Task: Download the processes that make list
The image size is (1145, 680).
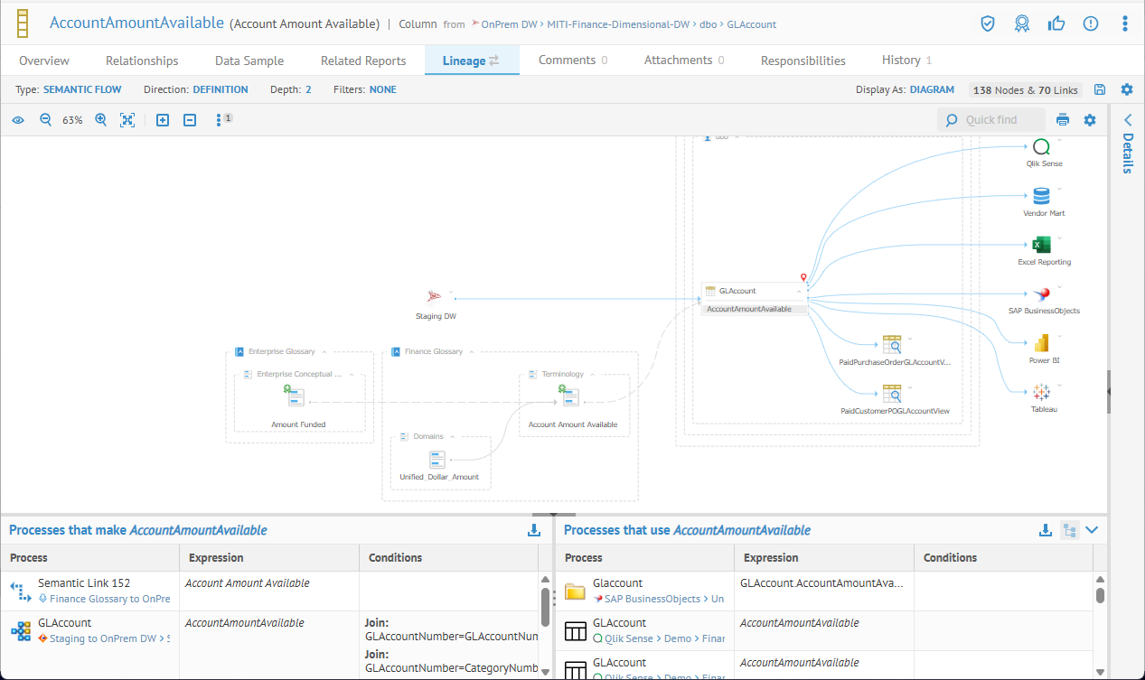Action: click(x=534, y=530)
